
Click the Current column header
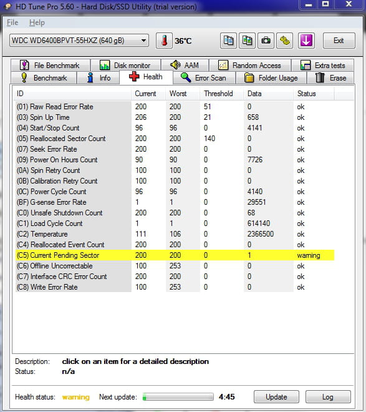148,94
